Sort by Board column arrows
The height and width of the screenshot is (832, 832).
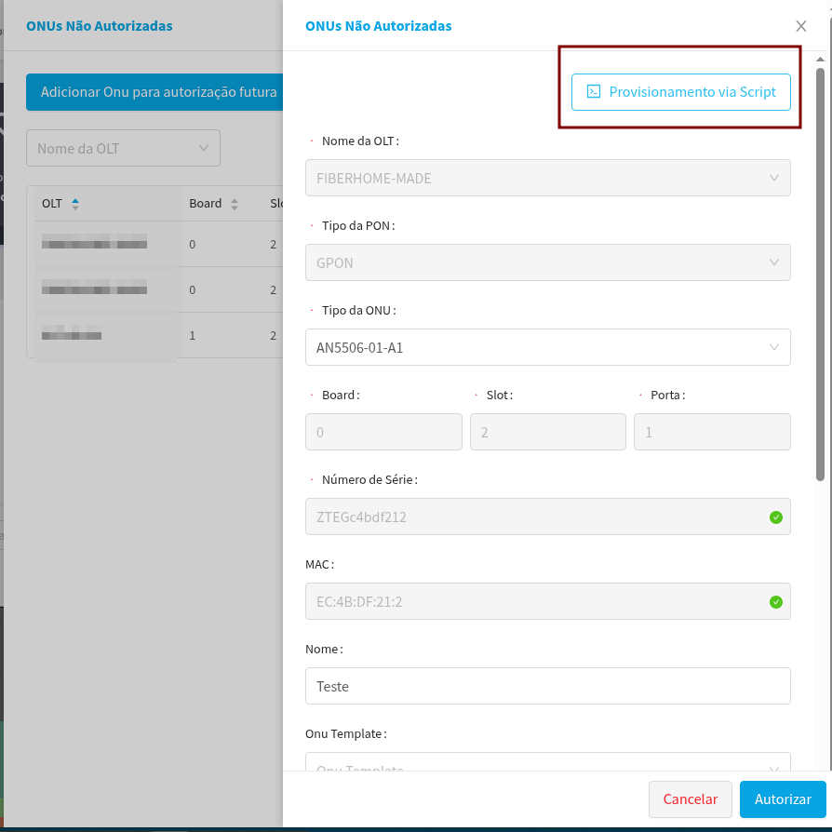tap(235, 204)
